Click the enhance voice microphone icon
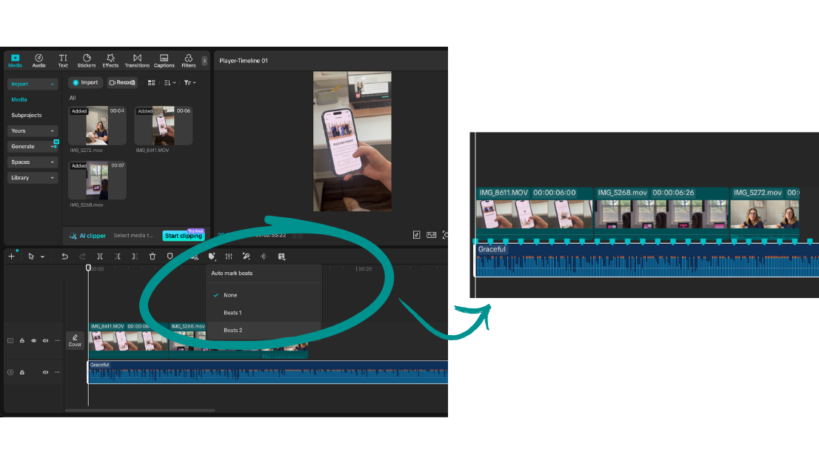This screenshot has width=819, height=467. (x=247, y=256)
